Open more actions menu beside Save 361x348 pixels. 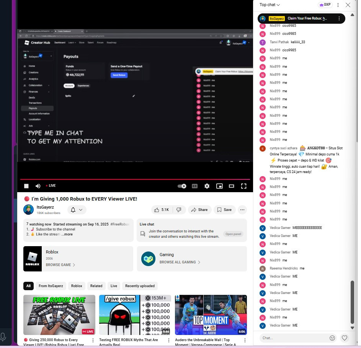click(242, 210)
